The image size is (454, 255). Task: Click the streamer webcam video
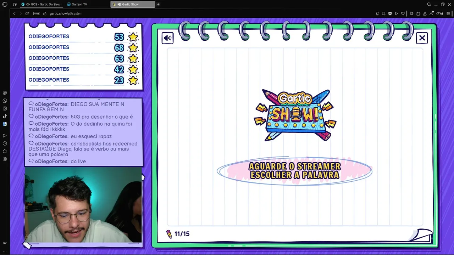pyautogui.click(x=83, y=205)
